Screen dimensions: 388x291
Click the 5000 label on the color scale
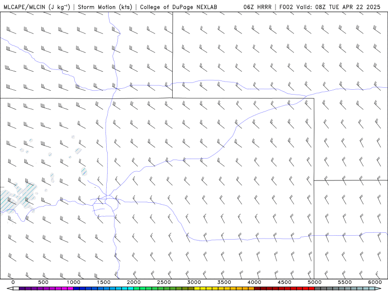click(315, 282)
